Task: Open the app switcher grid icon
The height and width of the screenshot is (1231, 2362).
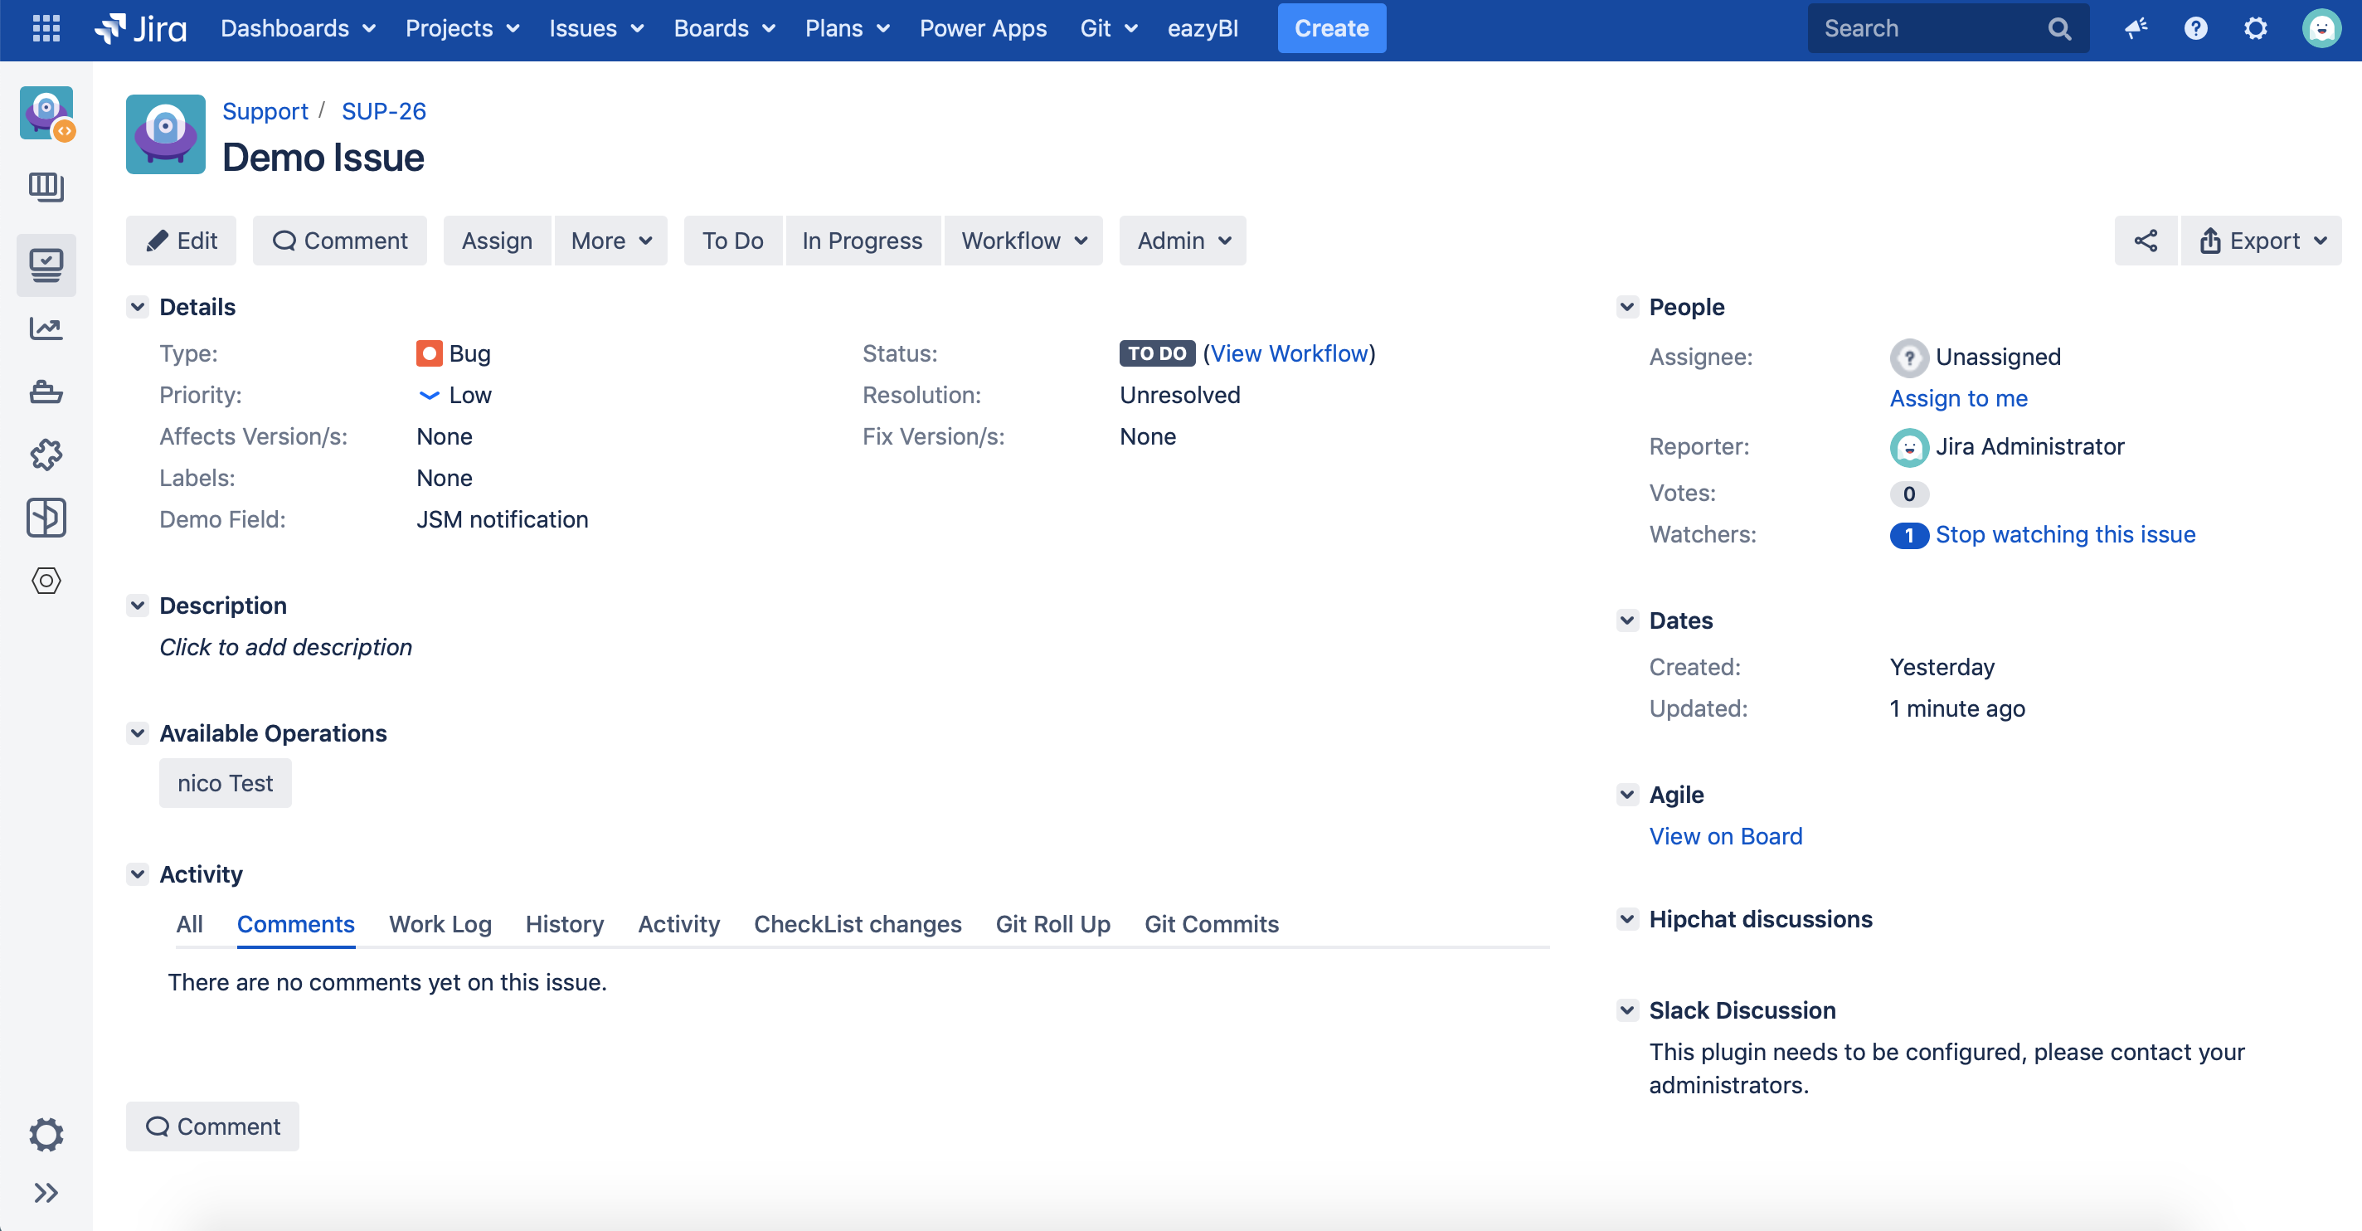Action: click(46, 28)
